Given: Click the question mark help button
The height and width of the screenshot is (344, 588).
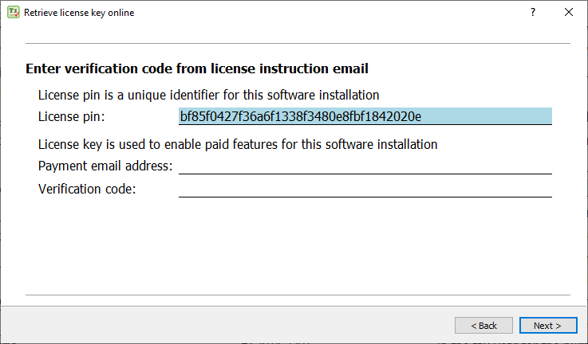Looking at the screenshot, I should tap(532, 13).
